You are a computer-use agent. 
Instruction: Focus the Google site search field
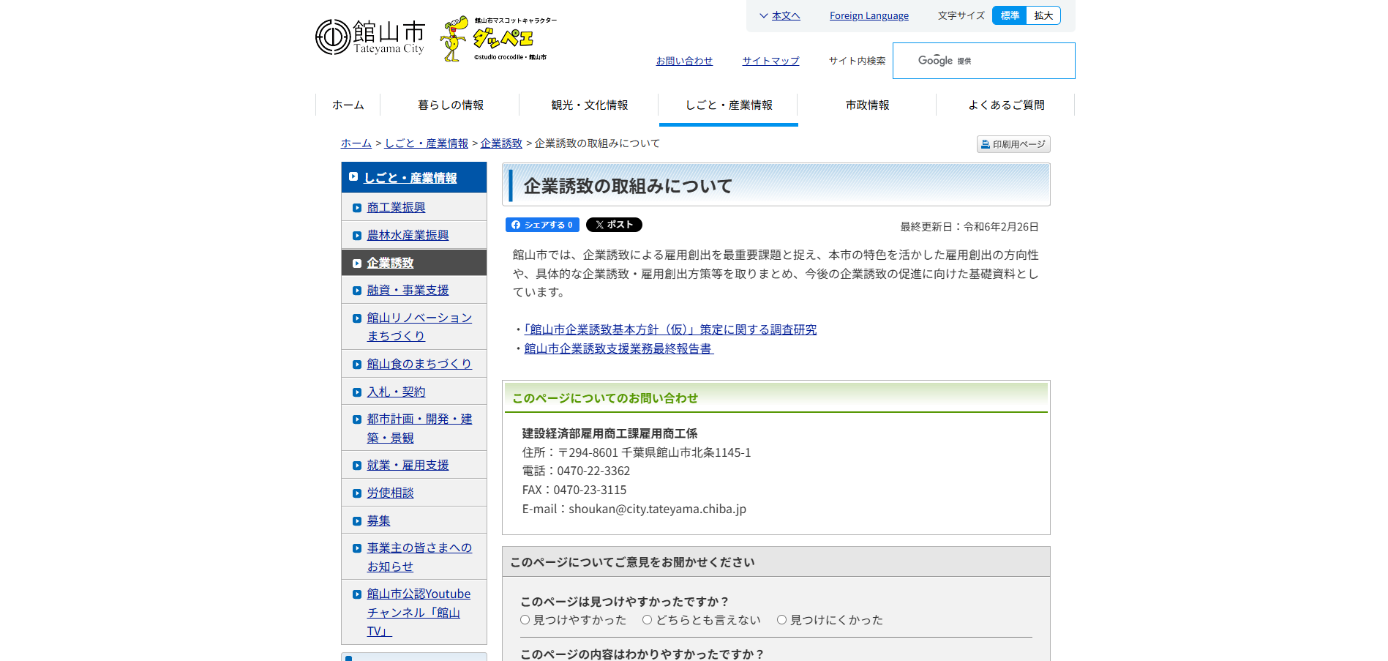pos(983,61)
